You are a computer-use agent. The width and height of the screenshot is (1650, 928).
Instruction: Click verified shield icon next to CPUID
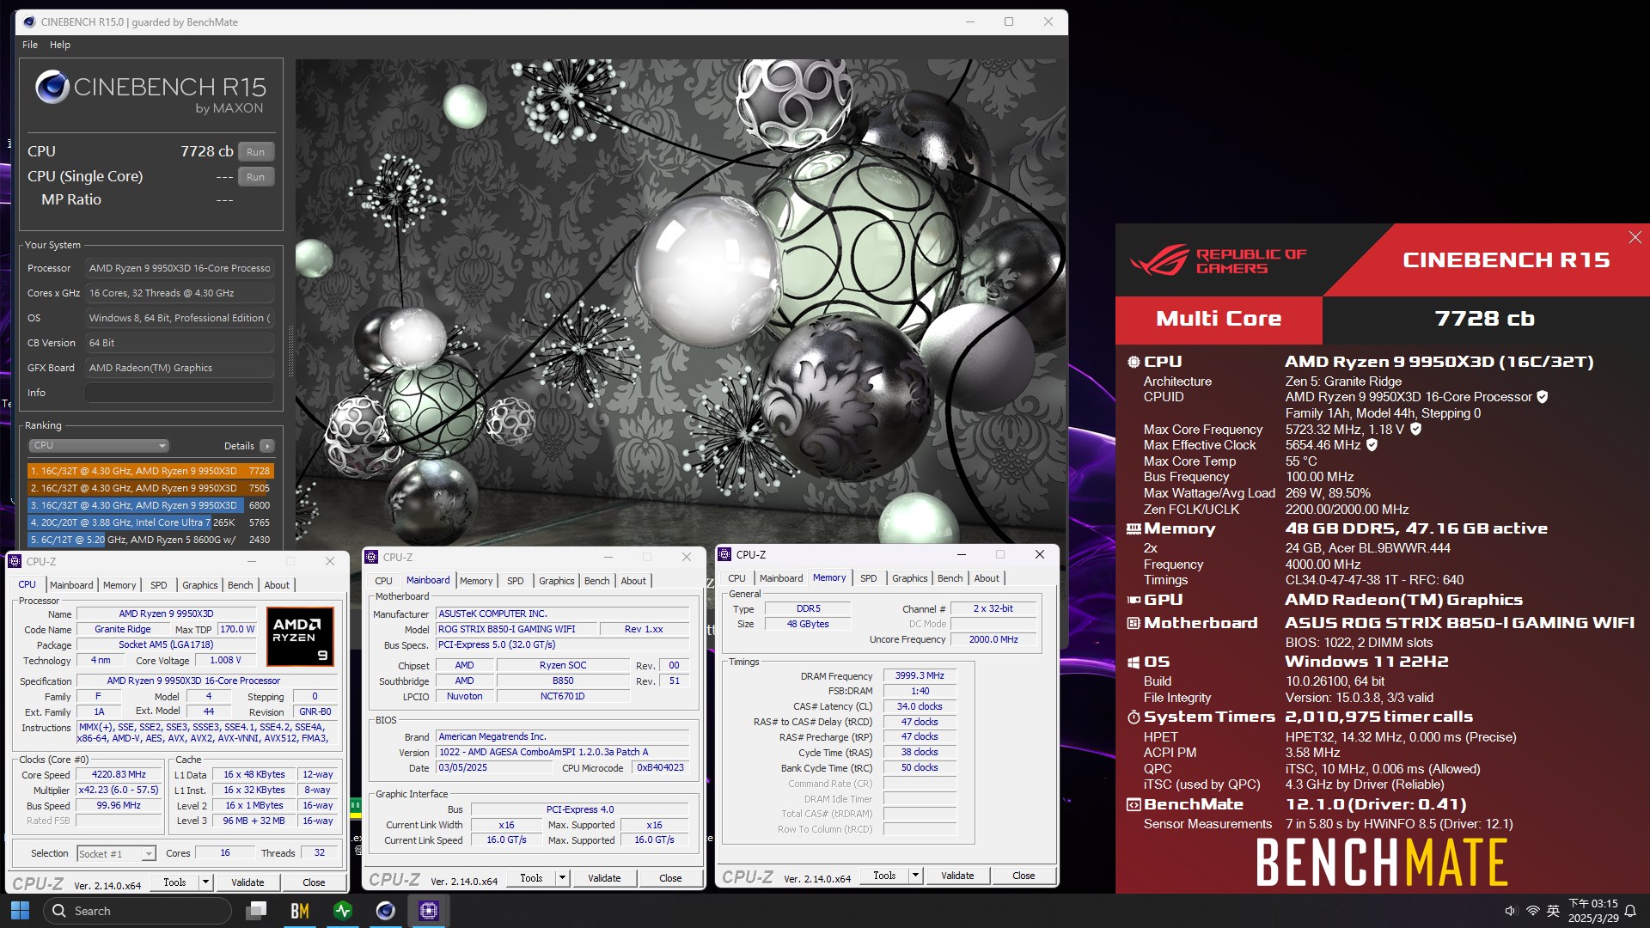[x=1543, y=397]
